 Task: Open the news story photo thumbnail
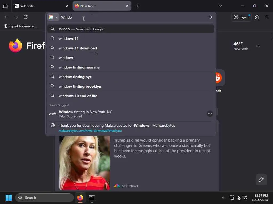(85, 163)
